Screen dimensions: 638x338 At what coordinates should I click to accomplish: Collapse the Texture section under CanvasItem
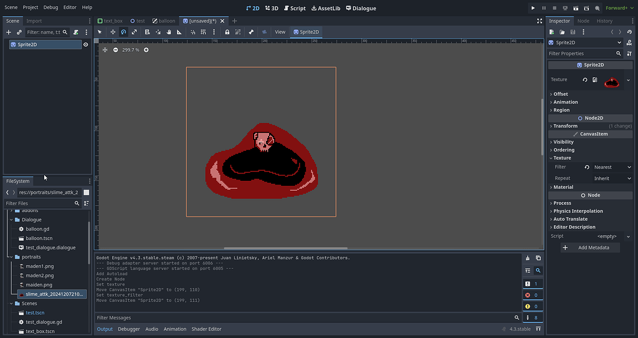coord(562,158)
